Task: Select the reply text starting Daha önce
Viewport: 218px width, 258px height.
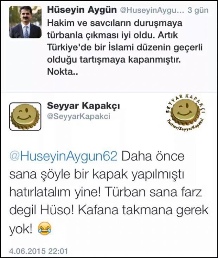Action: (x=109, y=192)
